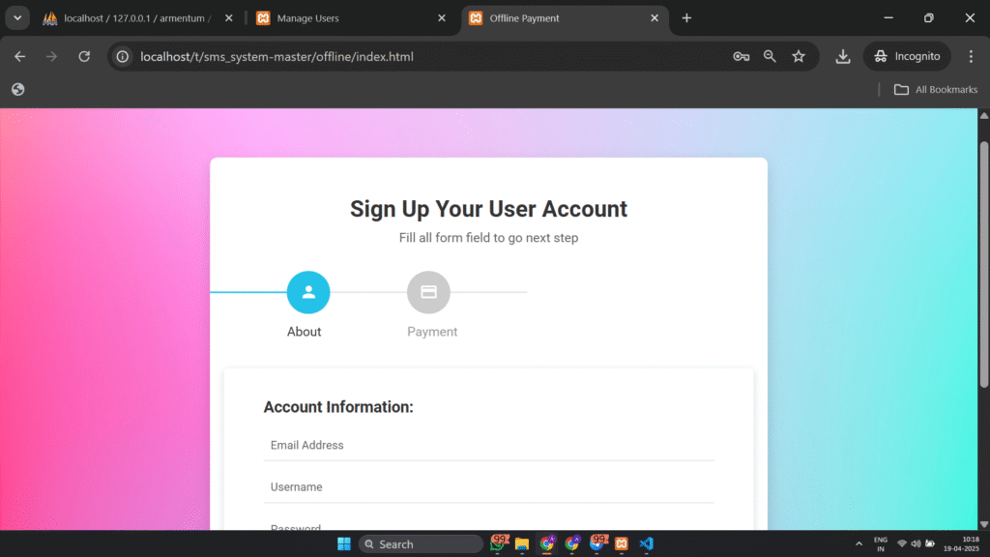Click the browser forward arrow
The width and height of the screenshot is (990, 557).
(52, 56)
